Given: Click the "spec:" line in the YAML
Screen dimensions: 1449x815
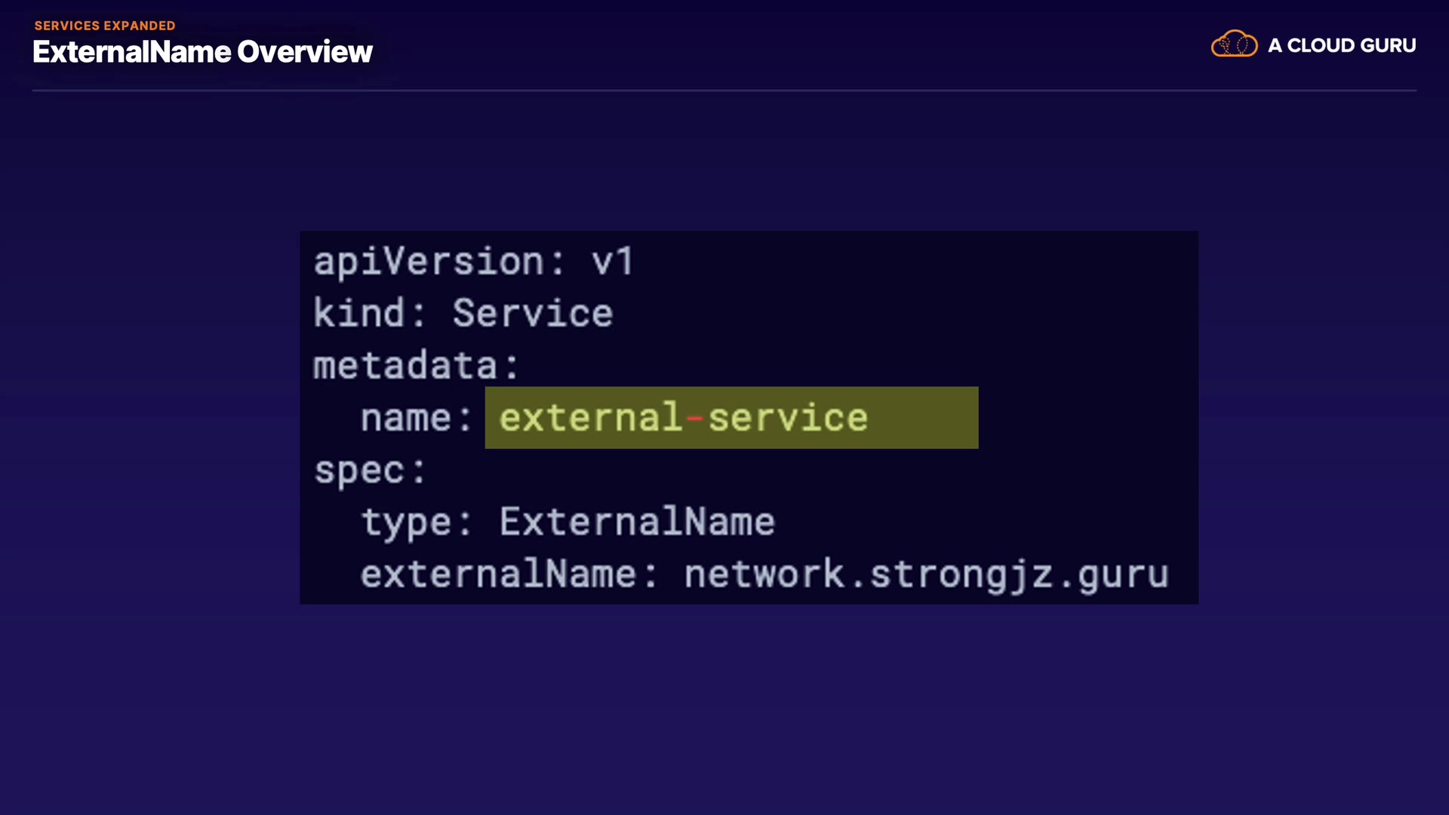Looking at the screenshot, I should [x=370, y=470].
